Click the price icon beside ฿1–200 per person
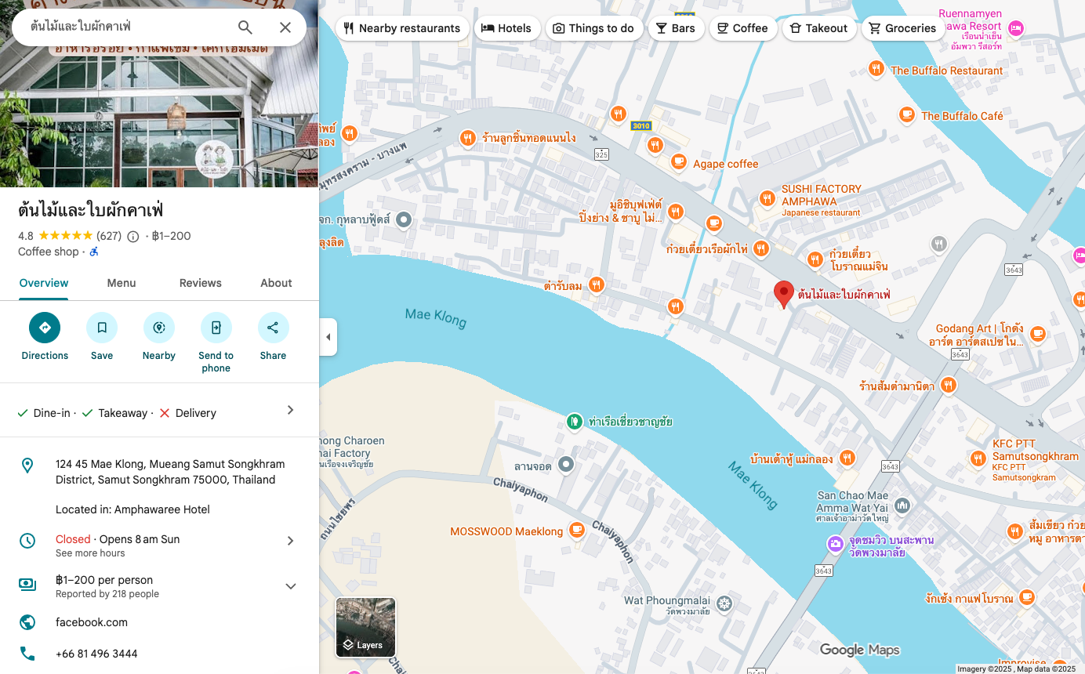The image size is (1085, 674). tap(27, 584)
